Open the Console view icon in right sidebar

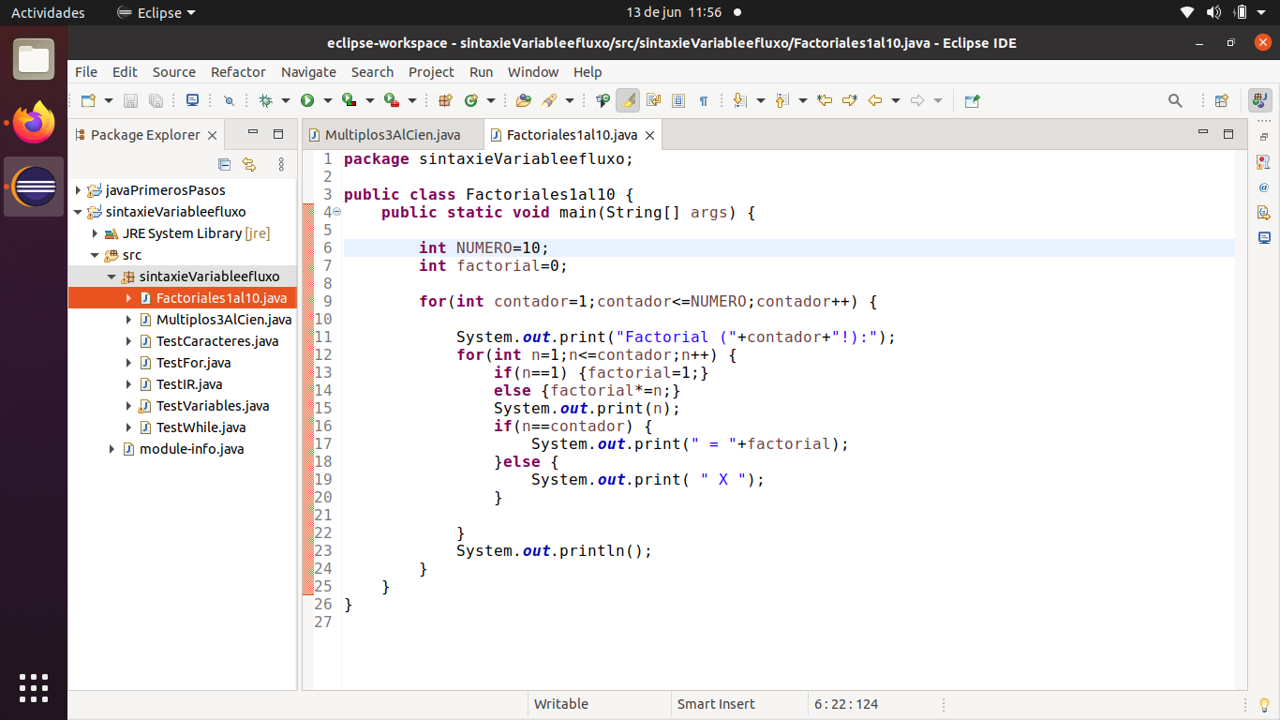pos(1264,238)
